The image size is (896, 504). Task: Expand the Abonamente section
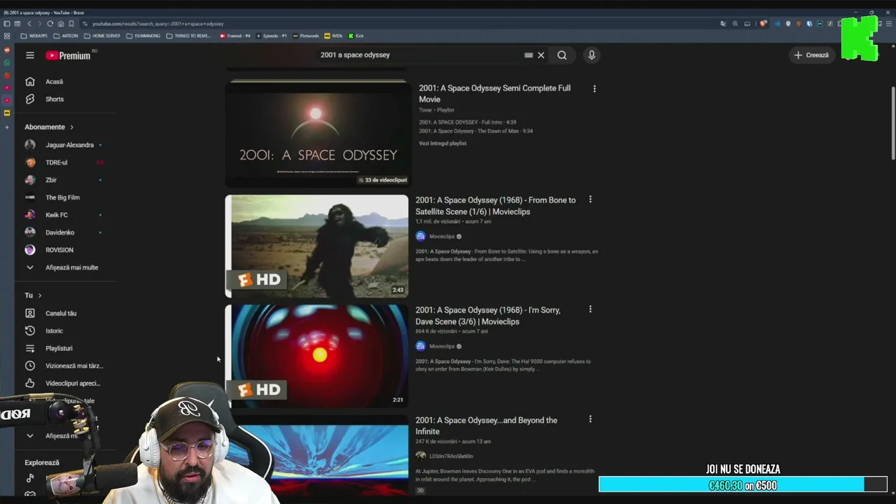click(49, 127)
